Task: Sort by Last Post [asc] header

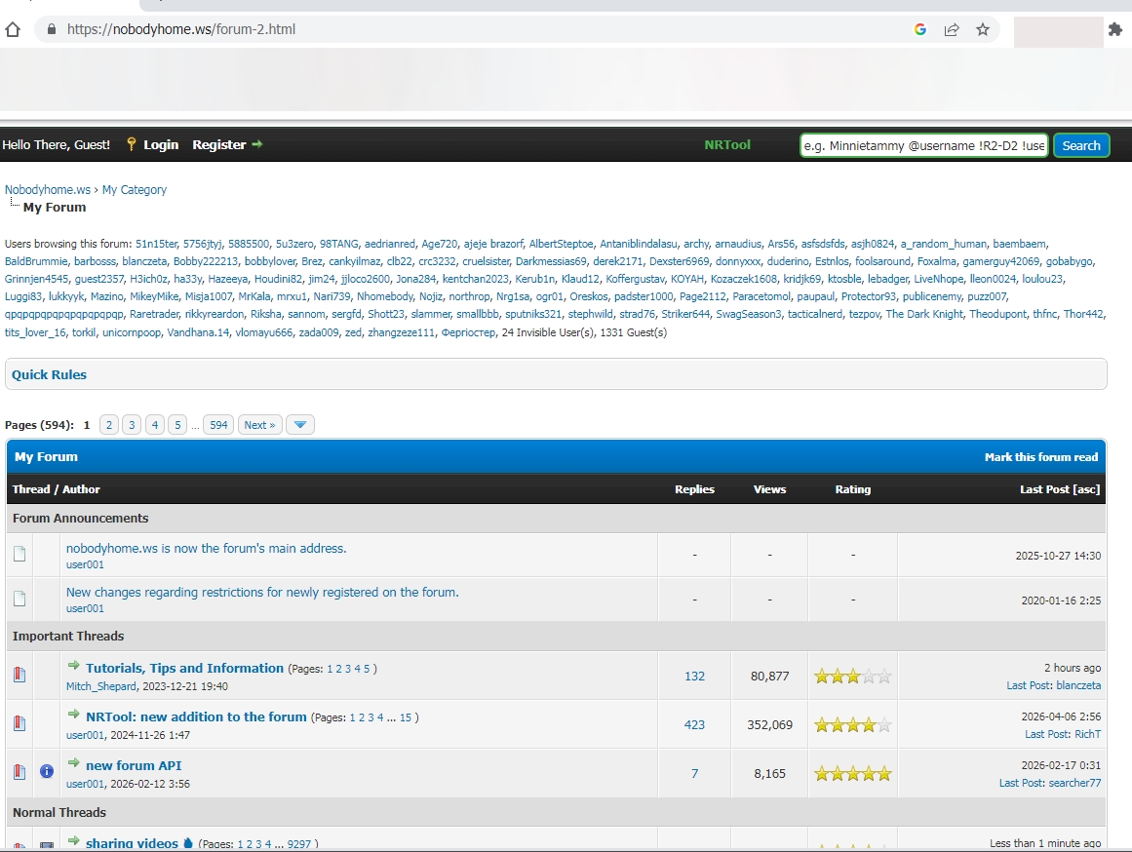Action: (1060, 489)
